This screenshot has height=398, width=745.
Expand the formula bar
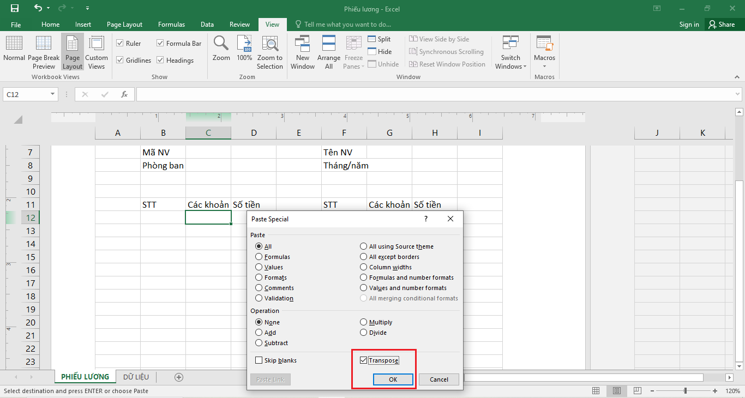pos(737,94)
